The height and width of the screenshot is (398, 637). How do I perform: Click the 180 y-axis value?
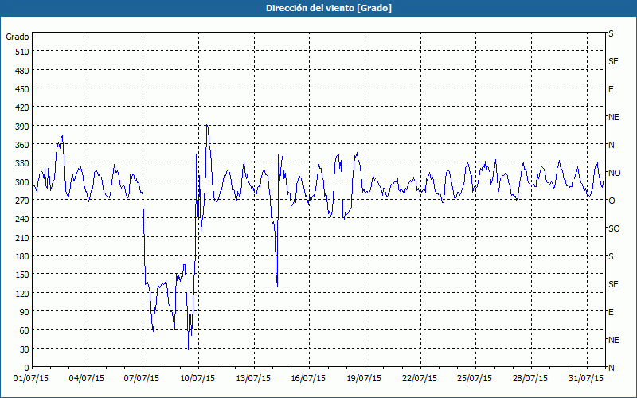click(22, 256)
